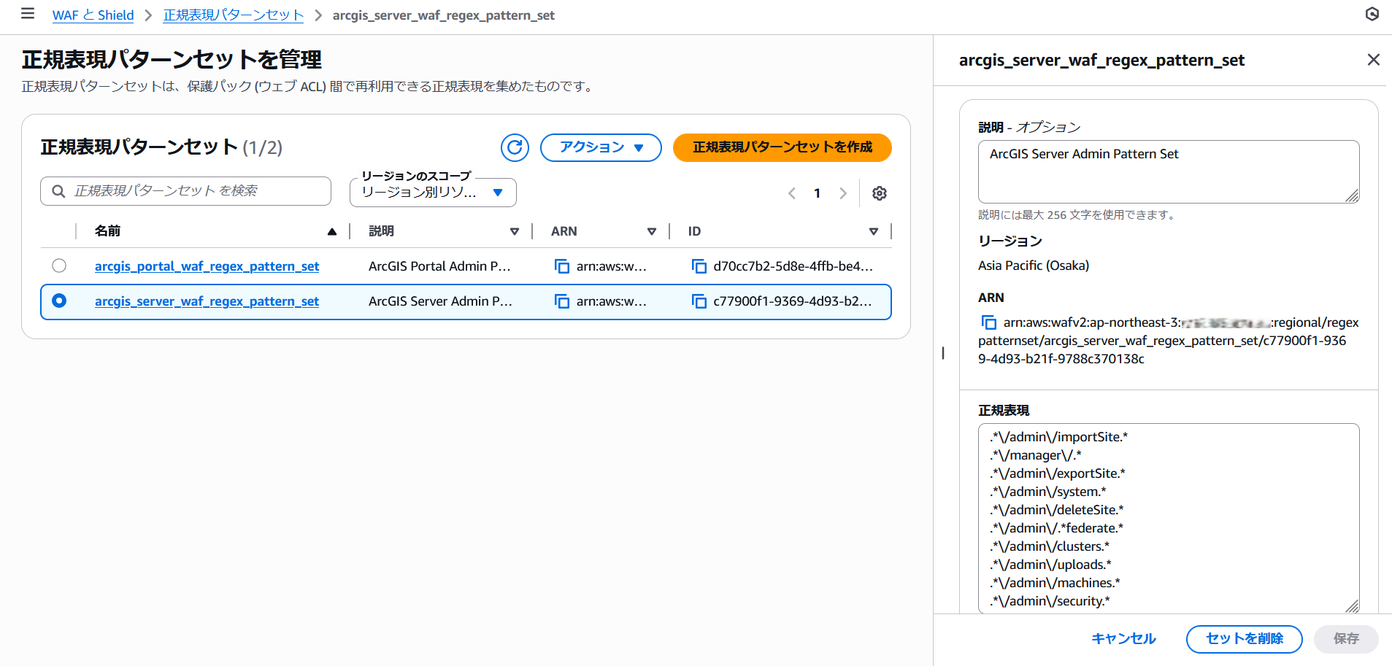Copy ARN of arcgis_portal pattern set row

point(561,266)
